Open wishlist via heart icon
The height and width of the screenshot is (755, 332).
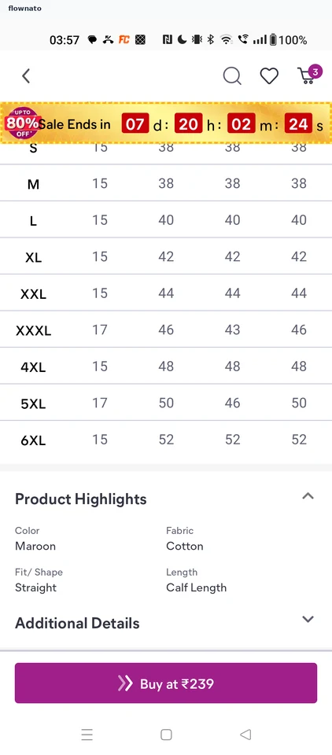pos(269,76)
